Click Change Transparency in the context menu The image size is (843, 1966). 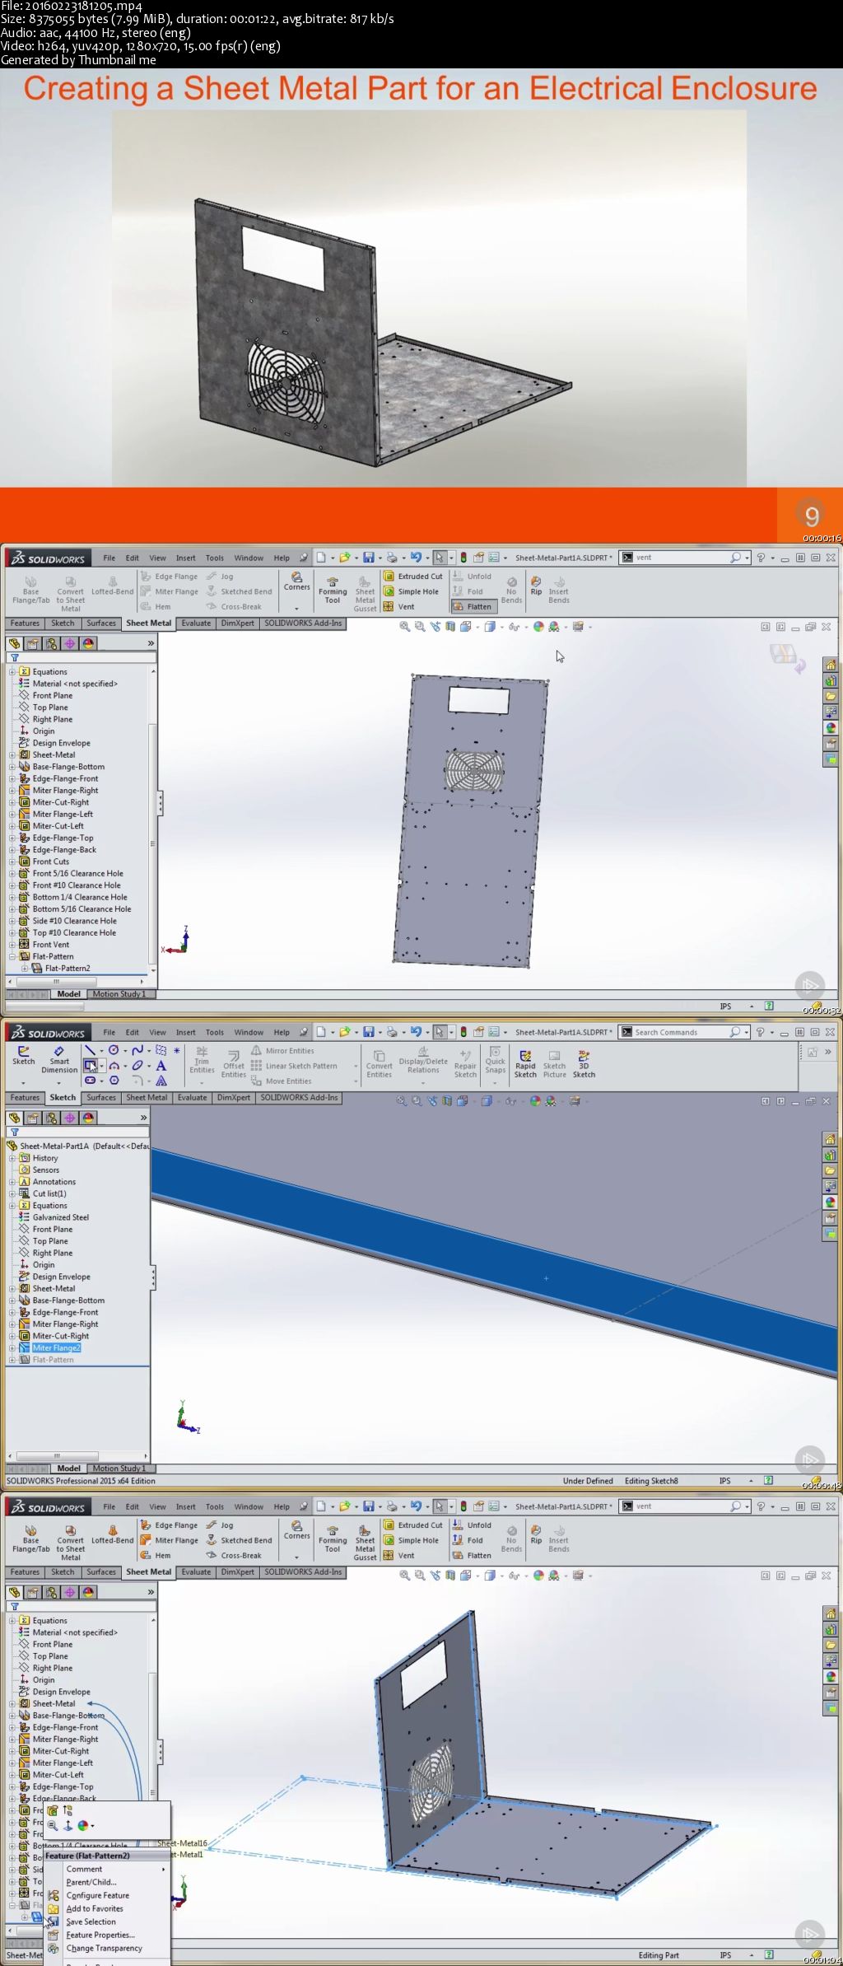pyautogui.click(x=105, y=1948)
